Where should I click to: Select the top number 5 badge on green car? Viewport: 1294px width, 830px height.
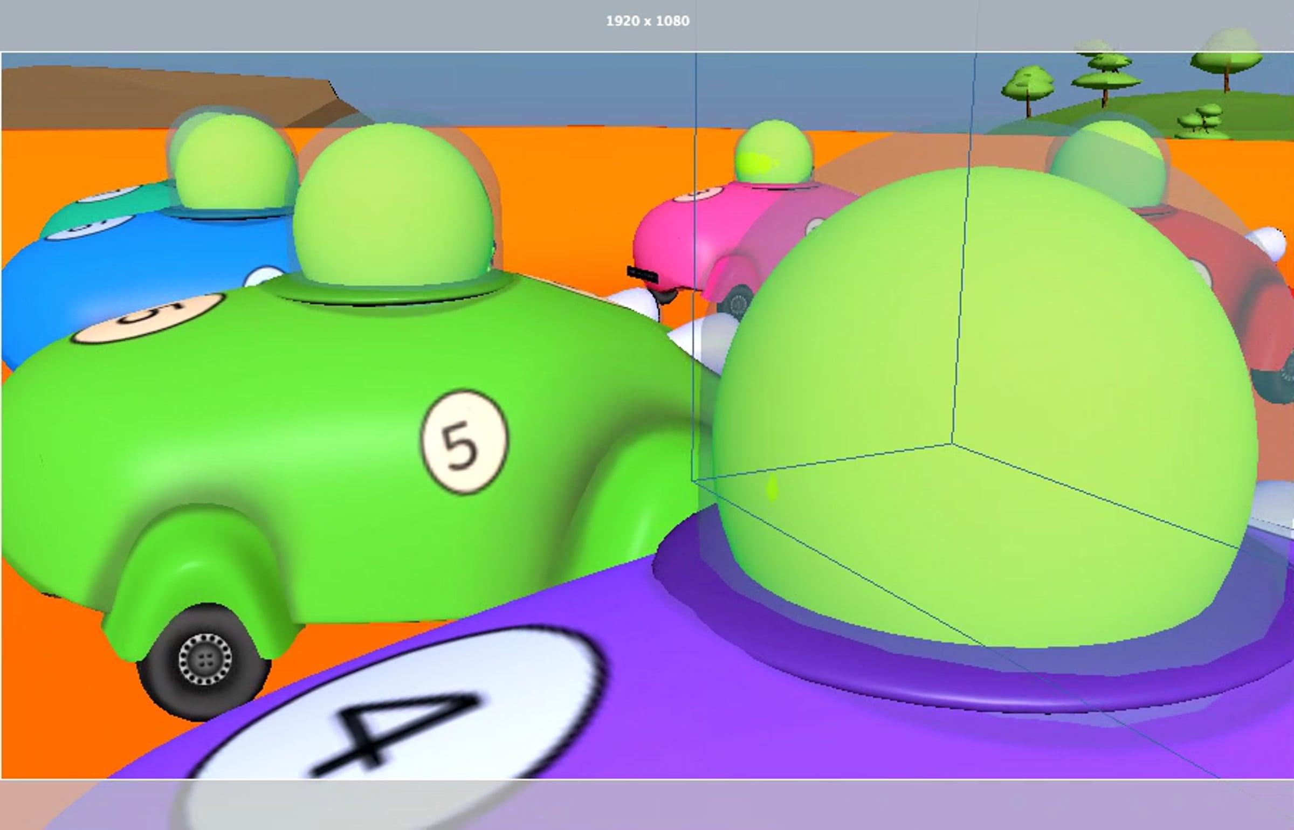pyautogui.click(x=148, y=319)
